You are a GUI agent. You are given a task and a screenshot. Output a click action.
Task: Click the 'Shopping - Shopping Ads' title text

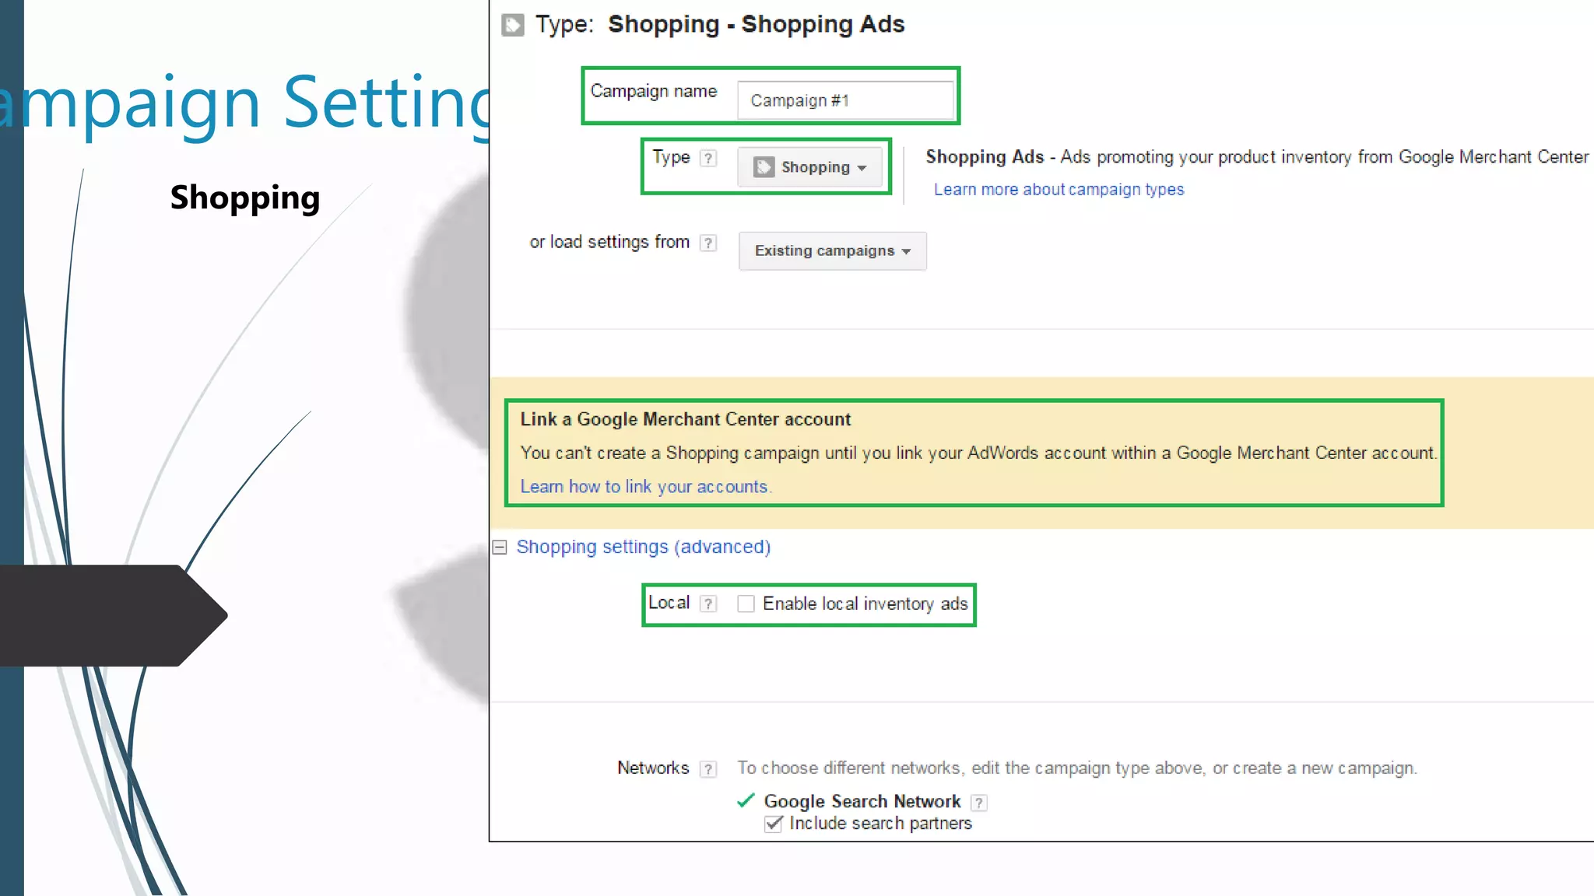click(x=756, y=24)
